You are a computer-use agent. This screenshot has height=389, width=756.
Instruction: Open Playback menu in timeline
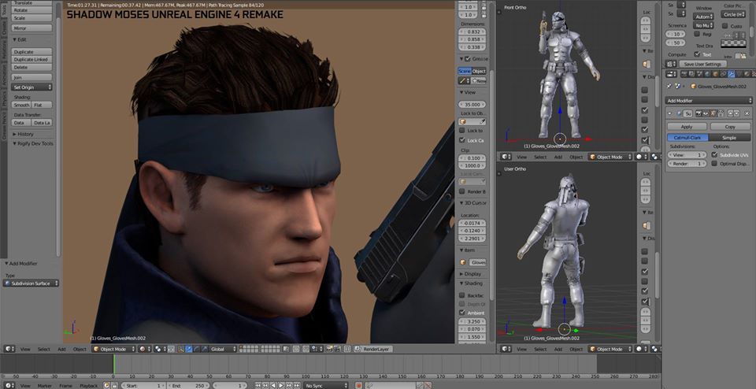tap(88, 386)
